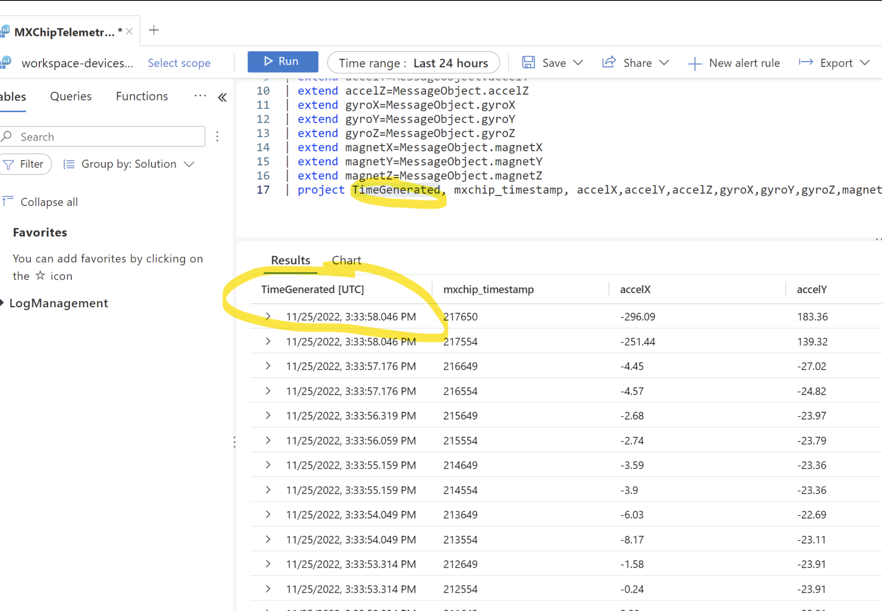Expand the first result row arrow
The image size is (882, 611).
click(x=268, y=316)
